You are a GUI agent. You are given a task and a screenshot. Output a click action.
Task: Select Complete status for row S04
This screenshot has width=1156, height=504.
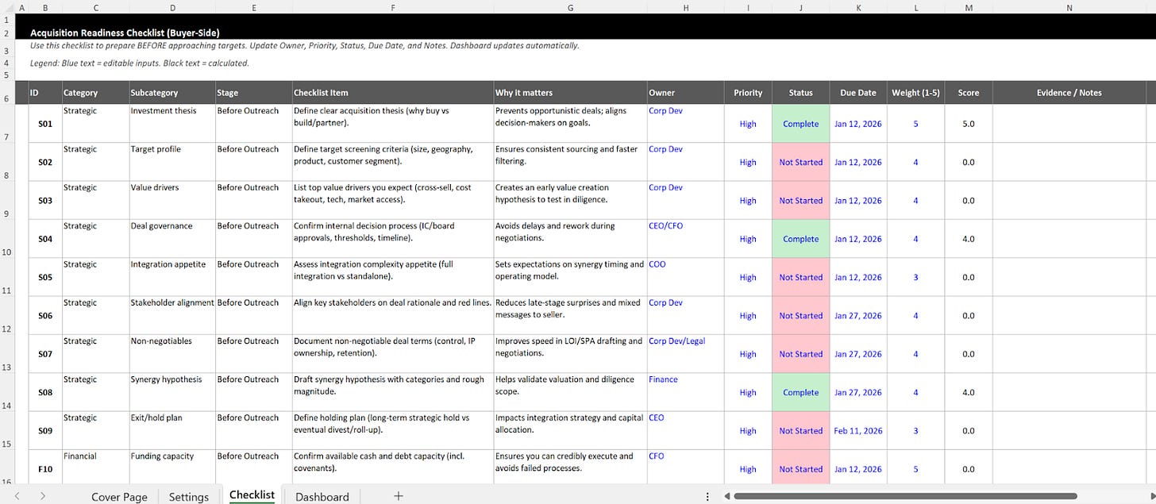[800, 239]
